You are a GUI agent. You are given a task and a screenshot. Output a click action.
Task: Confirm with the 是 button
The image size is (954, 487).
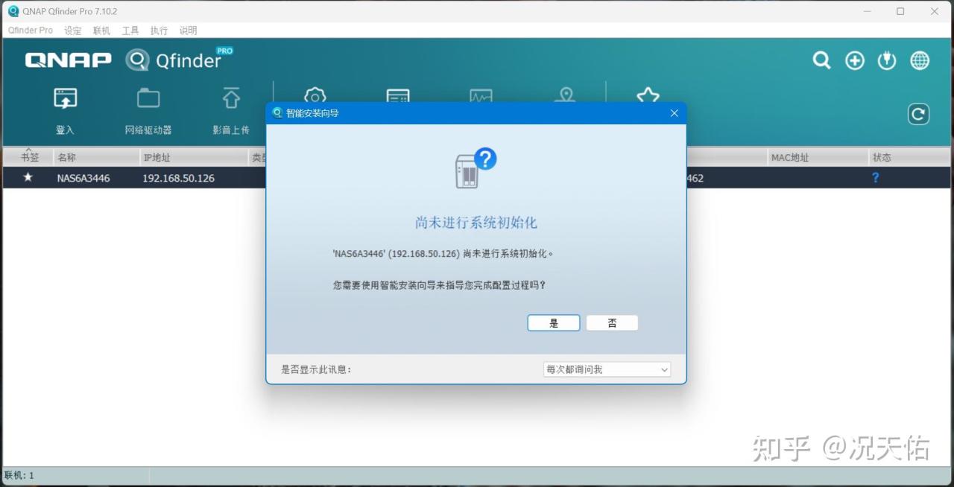[x=554, y=323]
